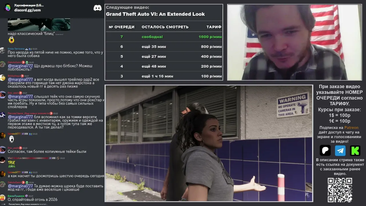Click the @marginal777 mention in BobbyHops' message
This screenshot has height=206, width=366.
20,80
